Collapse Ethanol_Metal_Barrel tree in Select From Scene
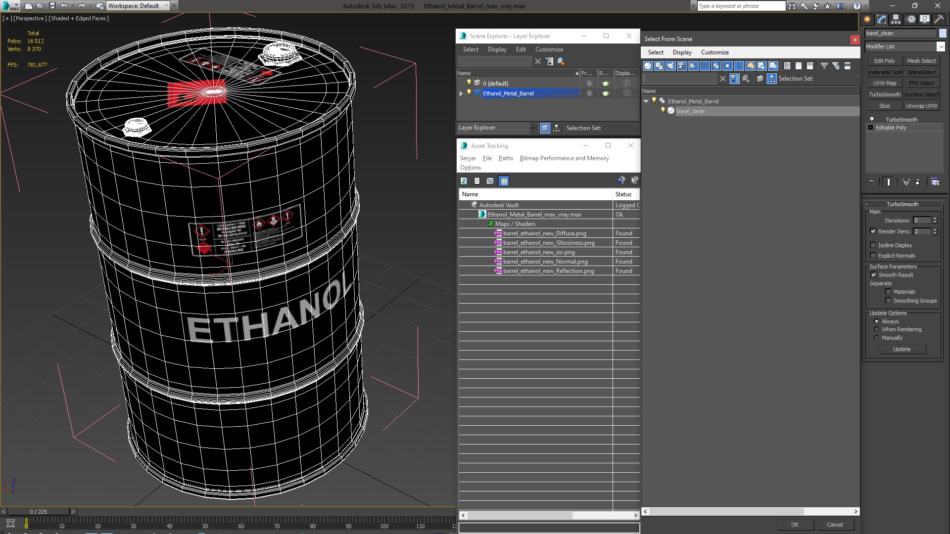Image resolution: width=950 pixels, height=534 pixels. [646, 101]
